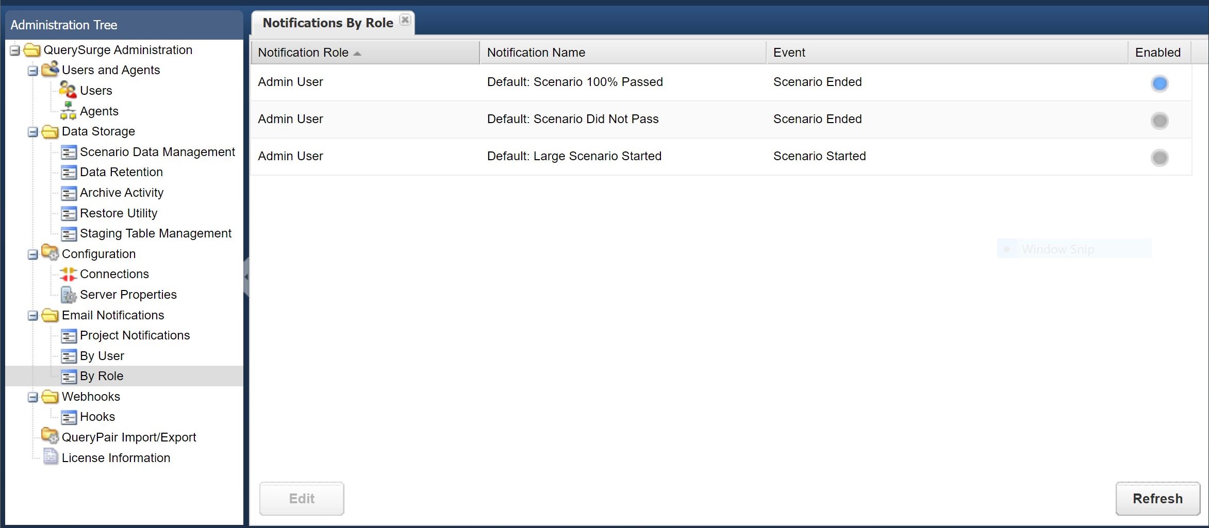
Task: Click the Configuration gear-folder icon
Action: [50, 253]
